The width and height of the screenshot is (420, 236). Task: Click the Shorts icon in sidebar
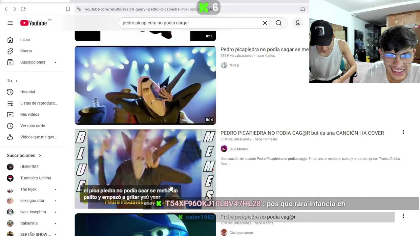10,51
